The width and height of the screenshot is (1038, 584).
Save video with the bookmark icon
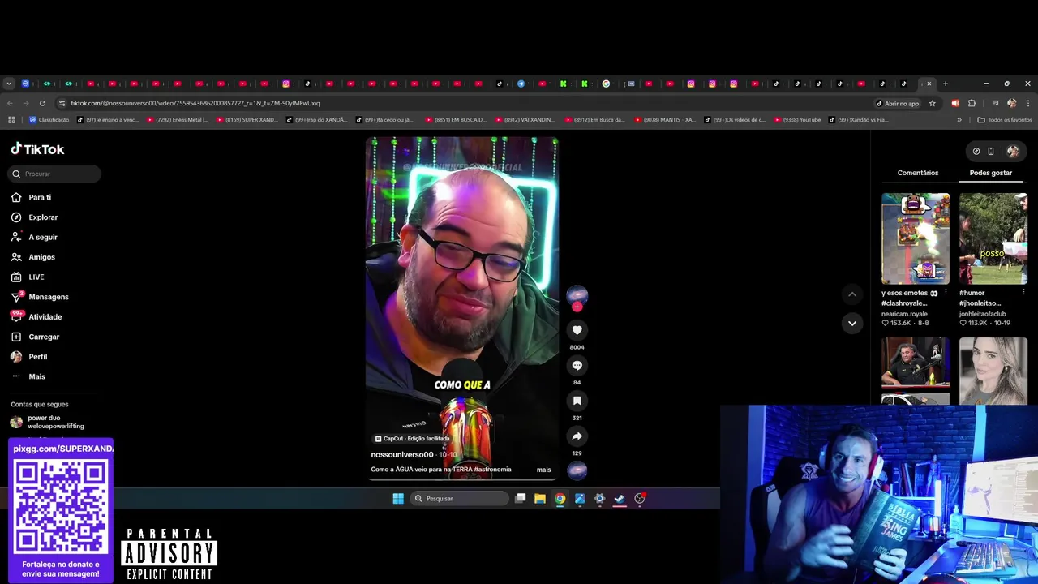pyautogui.click(x=577, y=401)
